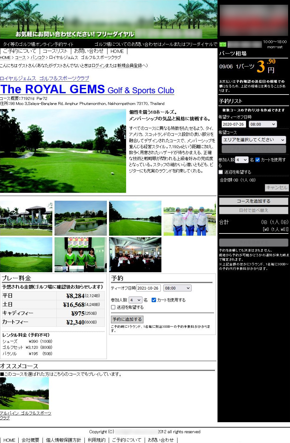The image size is (290, 443).
Task: Open booking form 08:00 time dropdown
Action: point(177,288)
